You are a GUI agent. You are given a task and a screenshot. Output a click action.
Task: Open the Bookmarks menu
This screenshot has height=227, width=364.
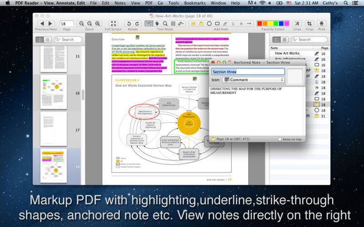(195, 3)
